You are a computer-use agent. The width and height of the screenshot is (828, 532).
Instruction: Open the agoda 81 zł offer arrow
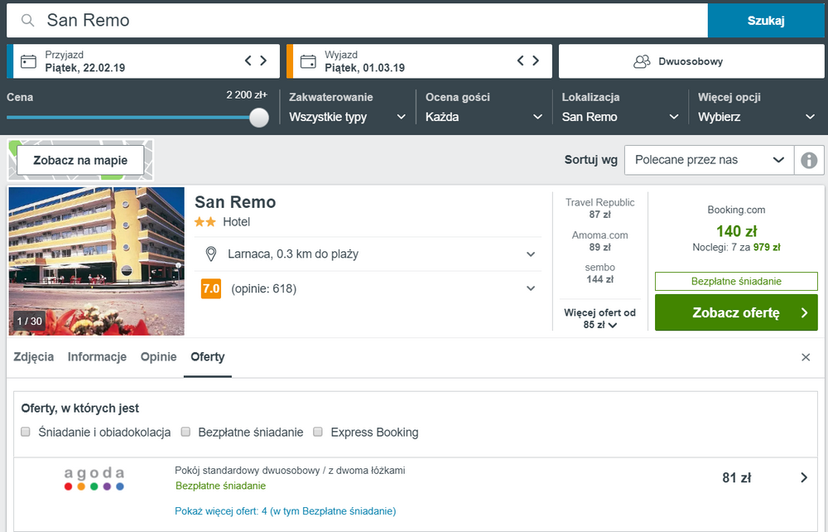804,477
